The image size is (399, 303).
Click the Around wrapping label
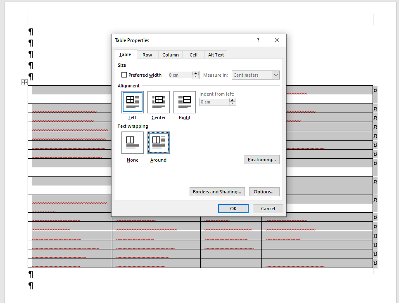158,160
